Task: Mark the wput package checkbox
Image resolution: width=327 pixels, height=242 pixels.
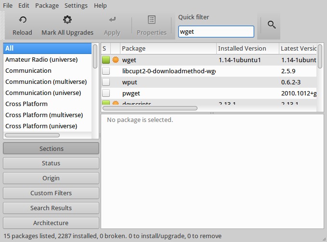Action: 106,82
